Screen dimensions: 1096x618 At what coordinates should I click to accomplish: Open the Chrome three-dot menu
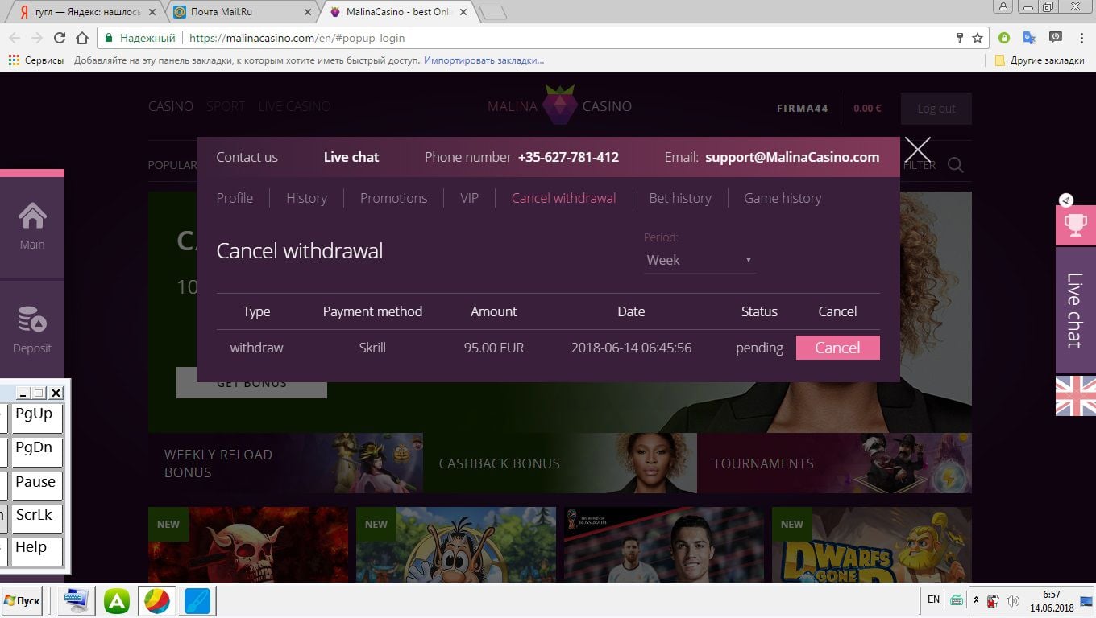[x=1081, y=38]
